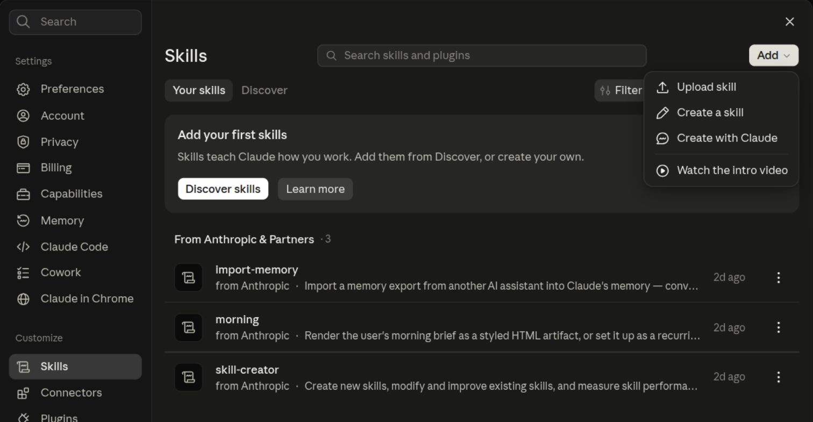Image resolution: width=813 pixels, height=422 pixels.
Task: Click the gear icon beside Preferences
Action: (x=23, y=89)
